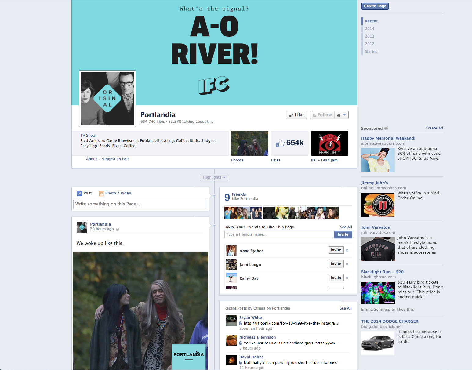Invite Anne Ryther to like the page
Screen dimensions: 472x370
pos(336,250)
